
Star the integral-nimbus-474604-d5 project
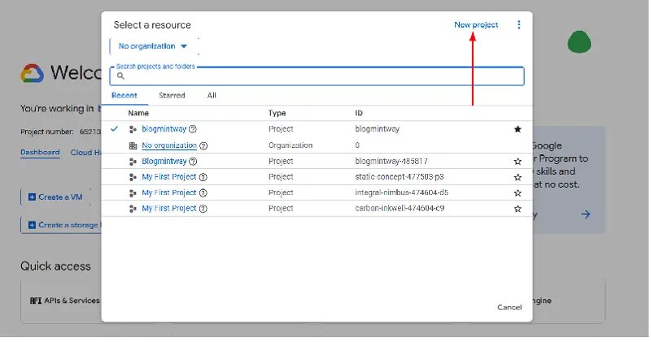tap(518, 193)
